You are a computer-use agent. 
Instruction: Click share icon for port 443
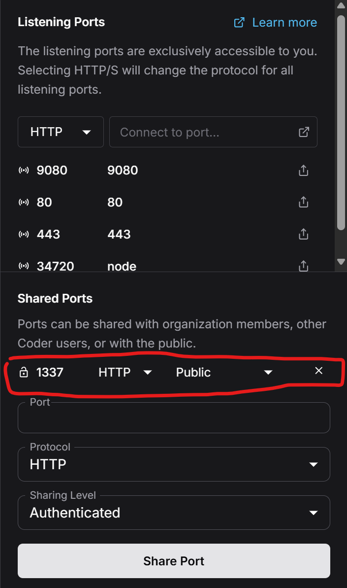(304, 234)
